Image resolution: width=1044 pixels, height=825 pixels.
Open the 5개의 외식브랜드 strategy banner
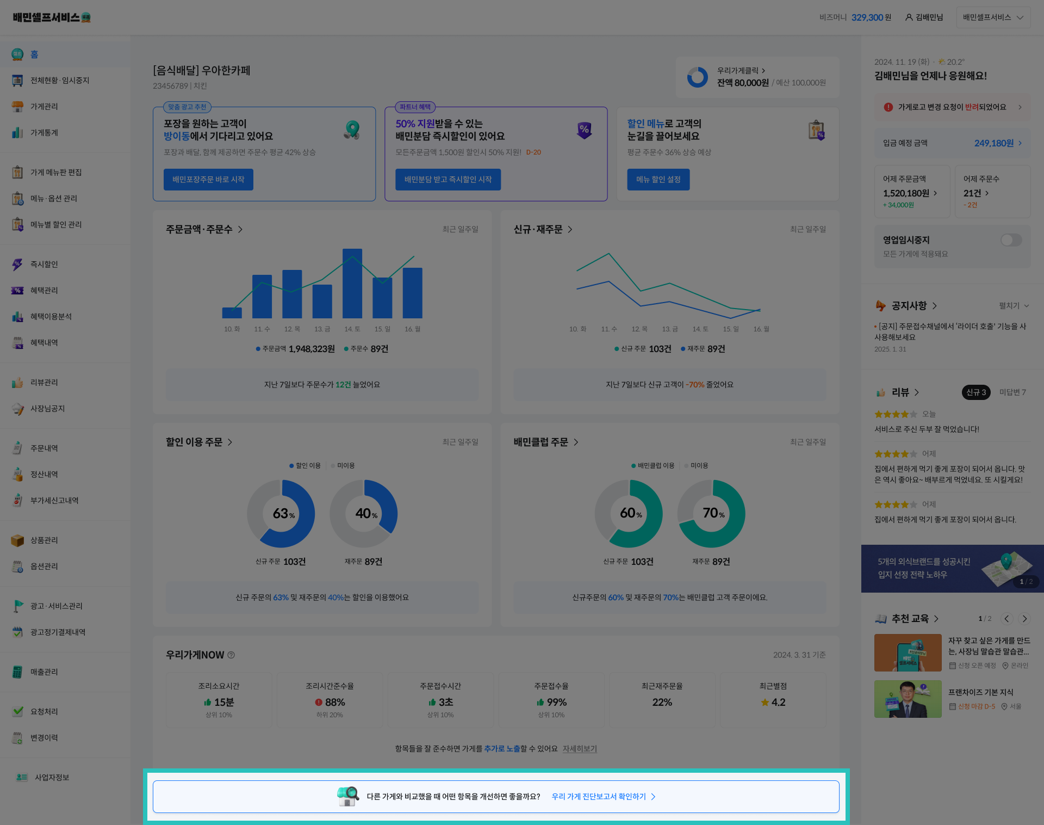click(953, 569)
